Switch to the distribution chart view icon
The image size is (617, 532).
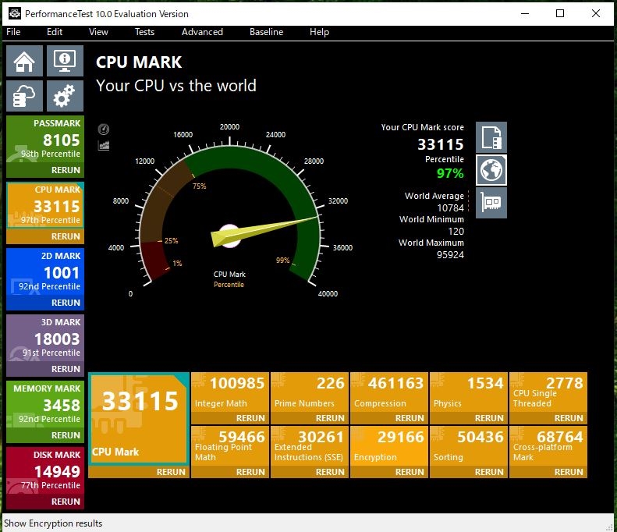pyautogui.click(x=104, y=146)
